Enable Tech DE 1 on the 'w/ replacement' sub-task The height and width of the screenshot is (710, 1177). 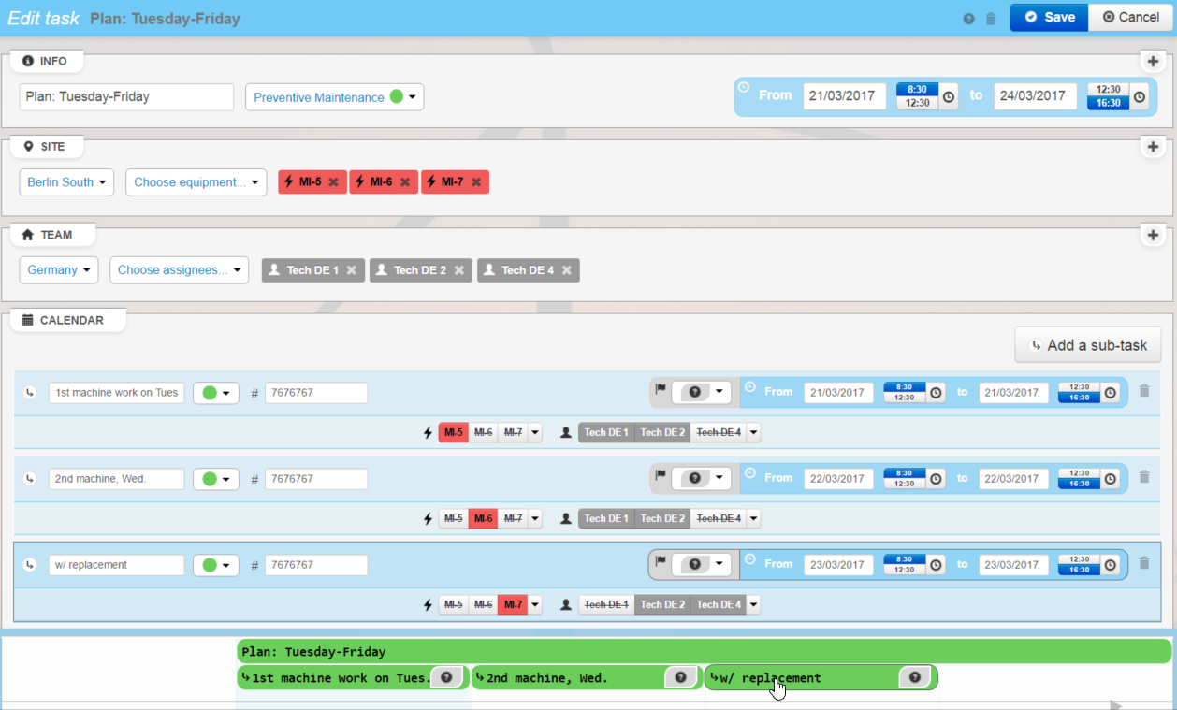tap(605, 604)
